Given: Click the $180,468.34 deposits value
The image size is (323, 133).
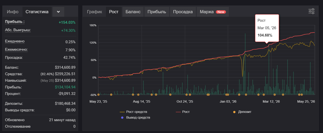Looking at the screenshot, I should [x=65, y=103].
